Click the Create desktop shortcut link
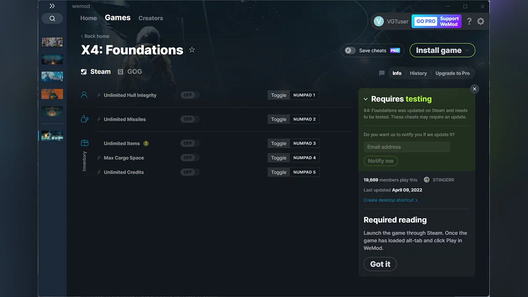Viewport: 528px width, 297px height. tap(389, 200)
